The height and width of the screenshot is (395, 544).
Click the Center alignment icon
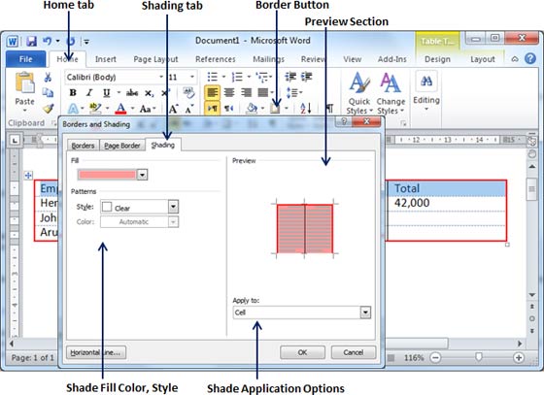(229, 92)
